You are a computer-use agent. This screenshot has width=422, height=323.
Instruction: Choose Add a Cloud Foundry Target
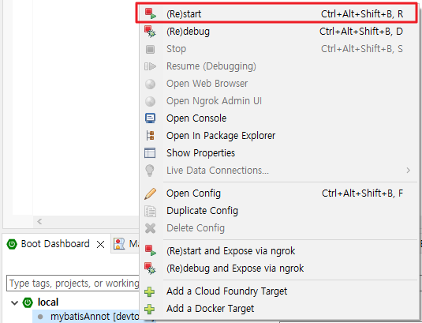(279, 291)
